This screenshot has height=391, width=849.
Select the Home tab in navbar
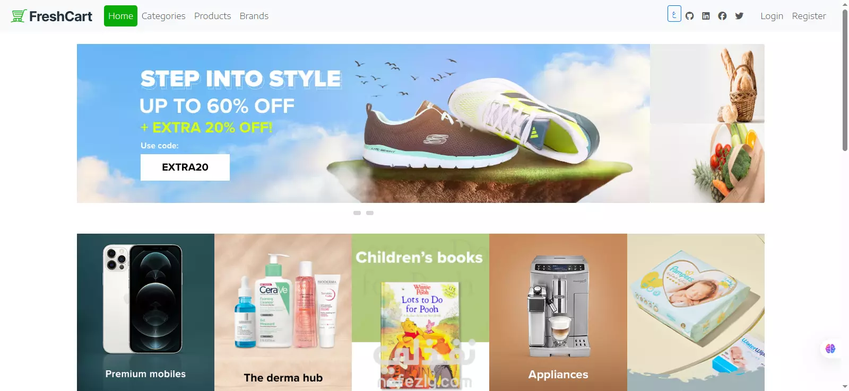120,16
